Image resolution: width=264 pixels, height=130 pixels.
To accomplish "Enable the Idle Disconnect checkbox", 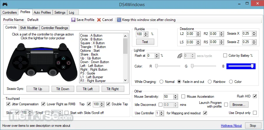I will pos(160,105).
